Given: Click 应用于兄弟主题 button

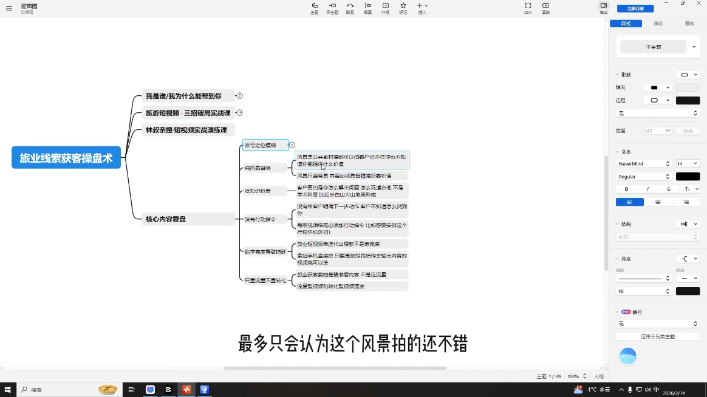Looking at the screenshot, I should [x=658, y=337].
